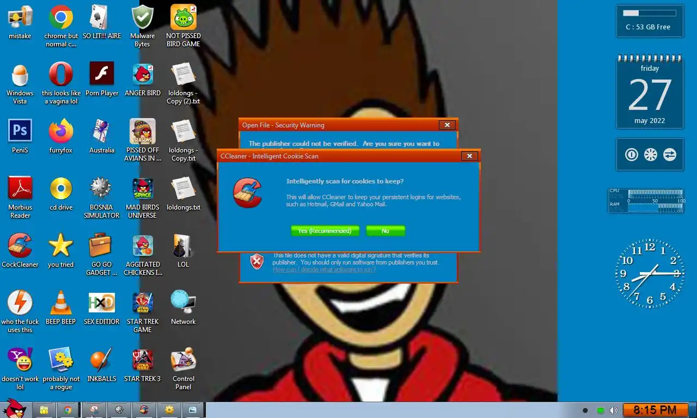Screen dimensions: 697x418
Task: Select the Network desktop icon
Action: tap(184, 308)
